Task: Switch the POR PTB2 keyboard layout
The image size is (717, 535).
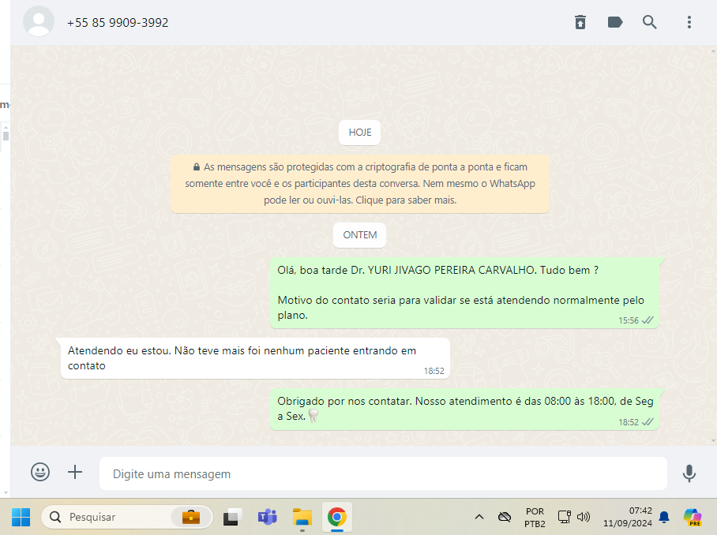Action: pos(535,517)
